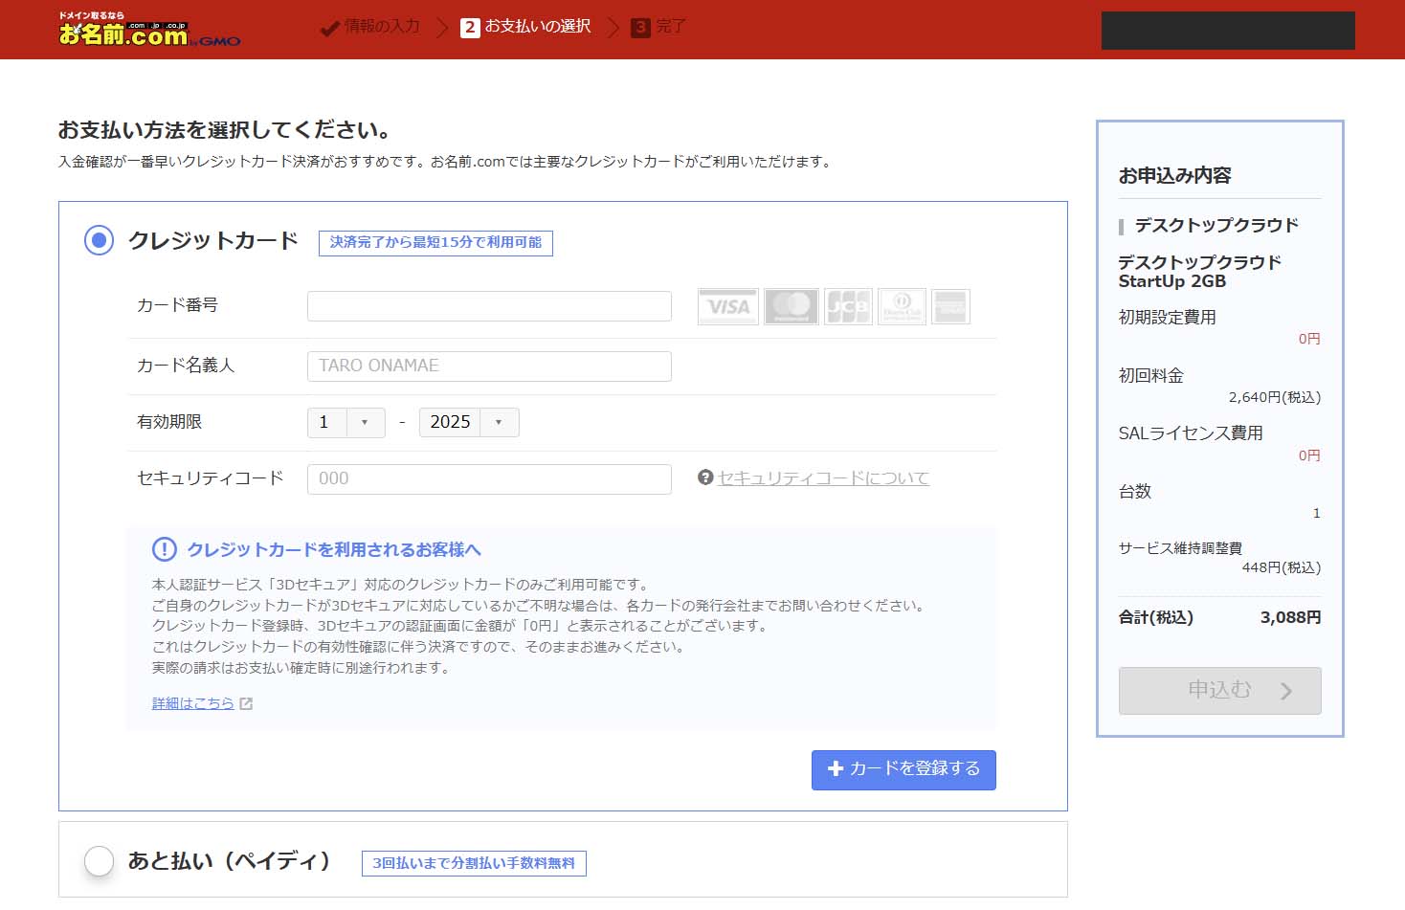Click the クレジットカードを利用されるお客様へ heading

pos(334,549)
